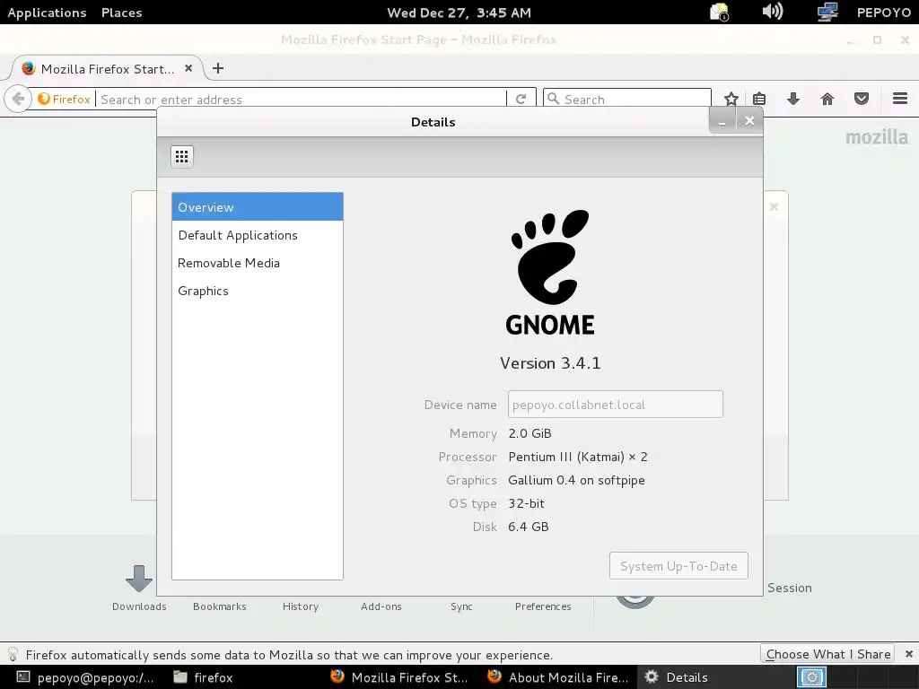The height and width of the screenshot is (689, 919).
Task: Click the Device name input field
Action: tap(616, 405)
